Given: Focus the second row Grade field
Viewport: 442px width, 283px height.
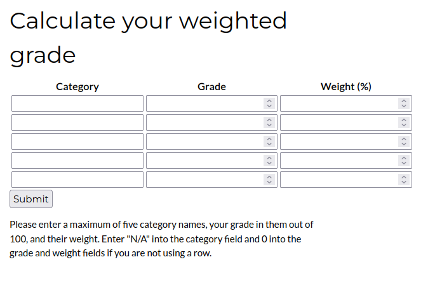Looking at the screenshot, I should (204, 122).
